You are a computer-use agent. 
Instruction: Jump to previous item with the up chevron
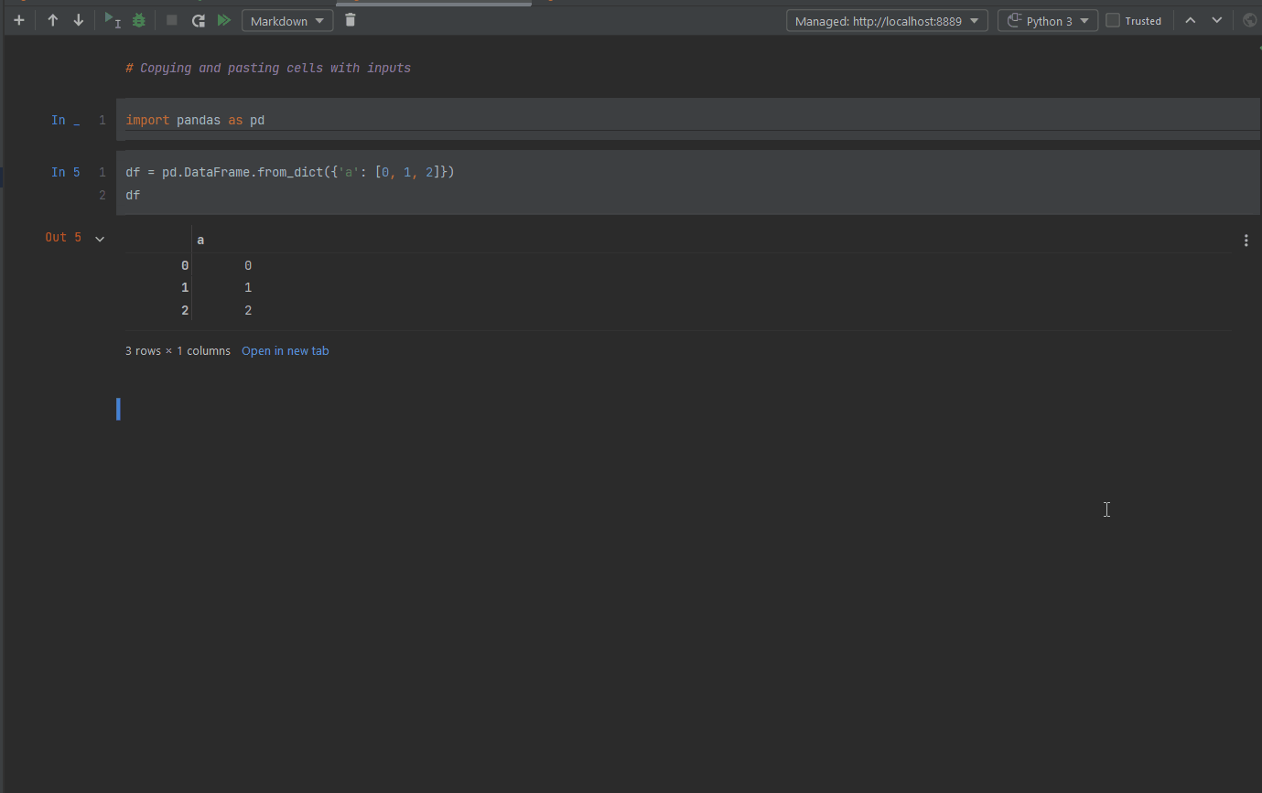(1191, 20)
